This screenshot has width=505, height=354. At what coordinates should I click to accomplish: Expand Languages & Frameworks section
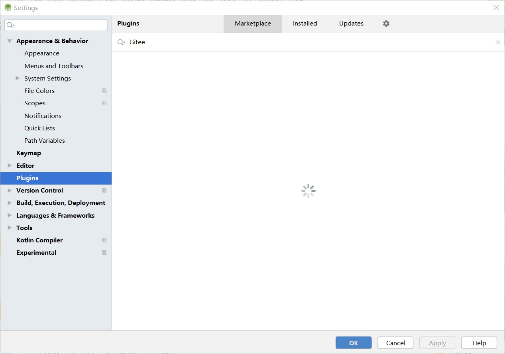(x=10, y=215)
